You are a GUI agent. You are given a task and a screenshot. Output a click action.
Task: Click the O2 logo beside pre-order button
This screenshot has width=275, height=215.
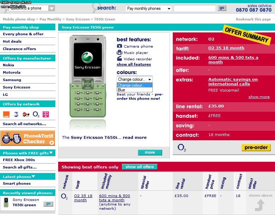point(182,147)
